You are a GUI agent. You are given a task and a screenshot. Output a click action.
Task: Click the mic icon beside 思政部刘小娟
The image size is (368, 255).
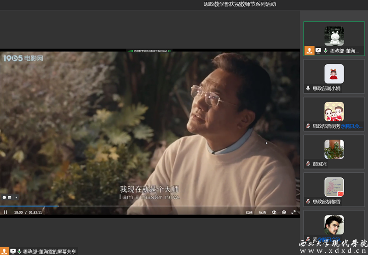click(x=308, y=88)
